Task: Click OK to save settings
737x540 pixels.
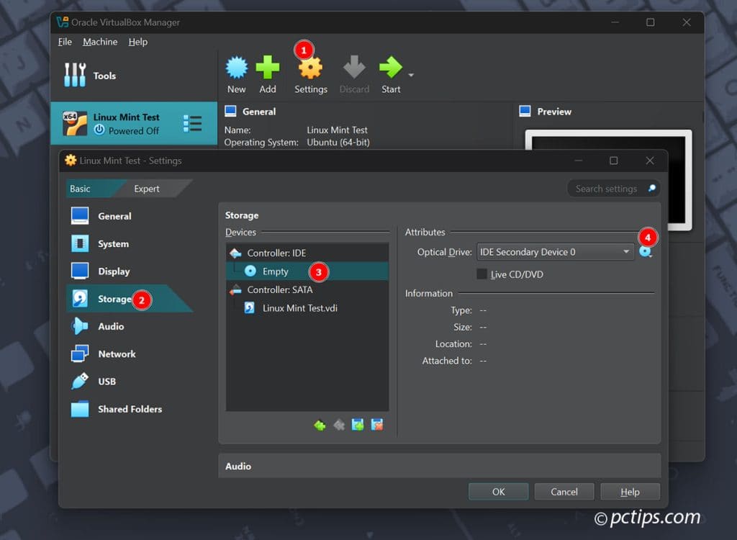Action: 498,491
